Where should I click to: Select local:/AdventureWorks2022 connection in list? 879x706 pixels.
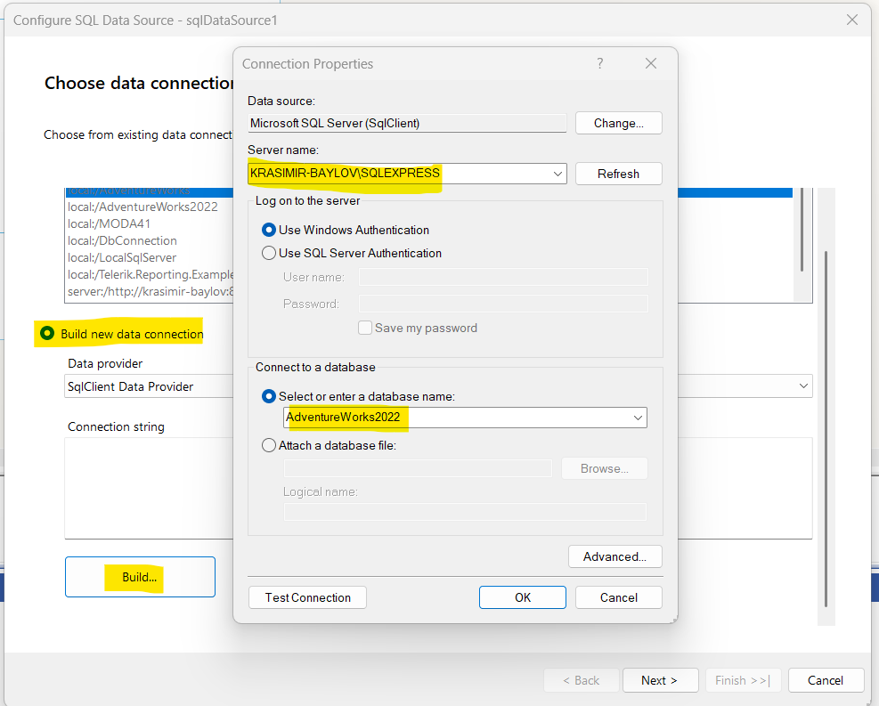pos(142,207)
